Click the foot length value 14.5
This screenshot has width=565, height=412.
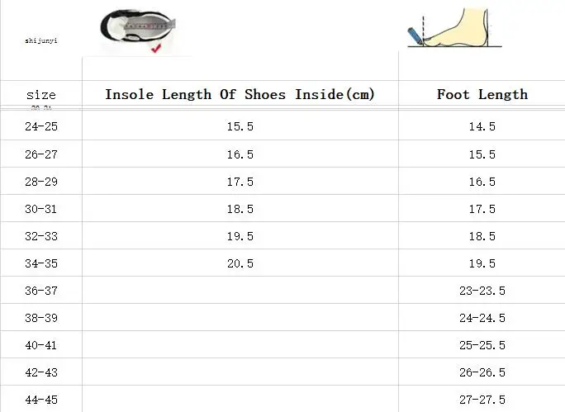(x=482, y=127)
